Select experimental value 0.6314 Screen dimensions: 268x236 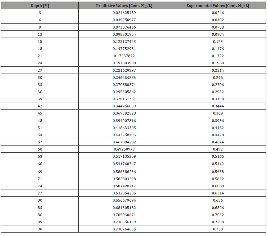click(218, 193)
